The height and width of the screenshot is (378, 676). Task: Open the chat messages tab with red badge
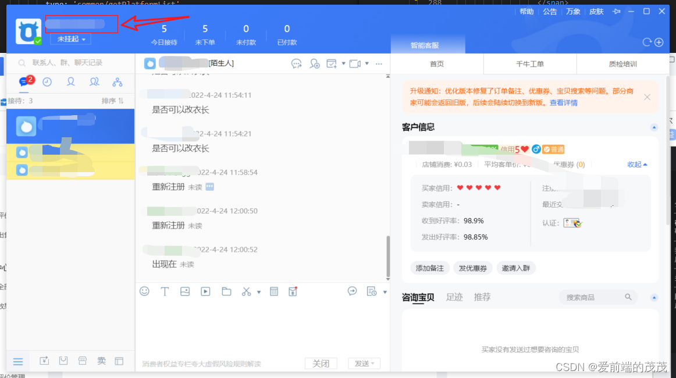[x=26, y=81]
